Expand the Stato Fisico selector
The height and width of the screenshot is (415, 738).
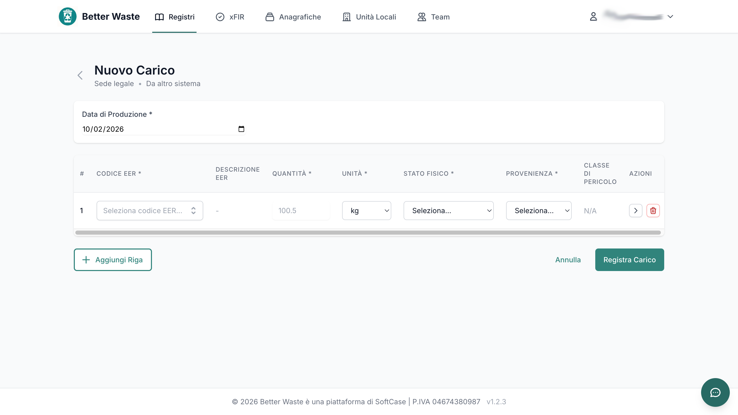(448, 211)
